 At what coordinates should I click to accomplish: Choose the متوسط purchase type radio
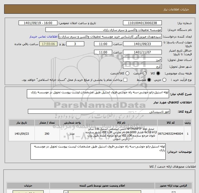pos(149,80)
